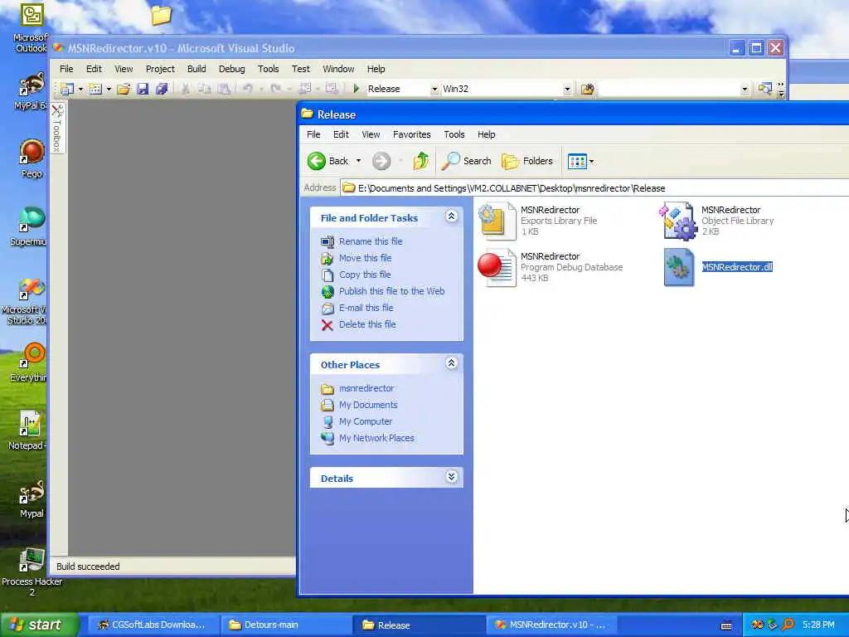Viewport: 849px width, 637px height.
Task: Click Save disk icon in Visual Studio toolbar
Action: (x=143, y=89)
